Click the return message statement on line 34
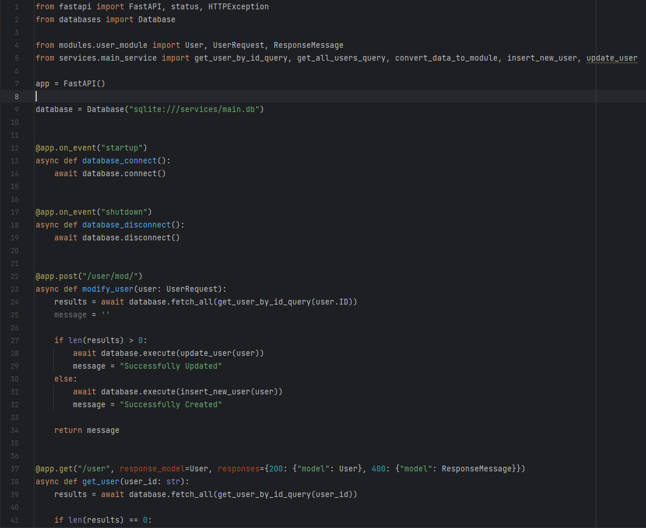The width and height of the screenshot is (646, 528). point(86,430)
